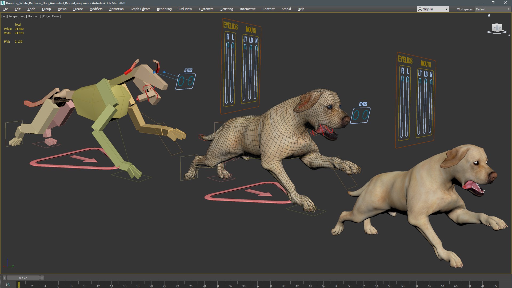Open the Help menu
Image resolution: width=512 pixels, height=288 pixels.
point(301,9)
